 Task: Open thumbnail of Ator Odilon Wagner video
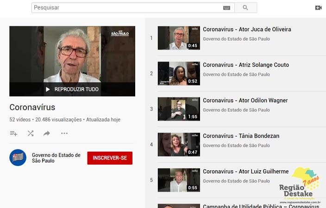tap(179, 109)
